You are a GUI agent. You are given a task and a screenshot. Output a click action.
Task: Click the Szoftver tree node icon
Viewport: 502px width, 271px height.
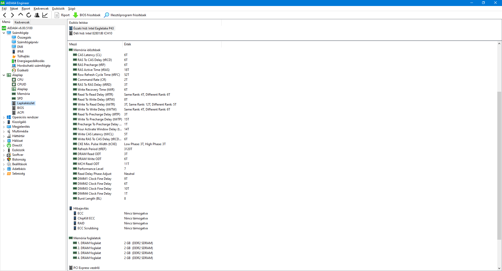[x=9, y=155]
